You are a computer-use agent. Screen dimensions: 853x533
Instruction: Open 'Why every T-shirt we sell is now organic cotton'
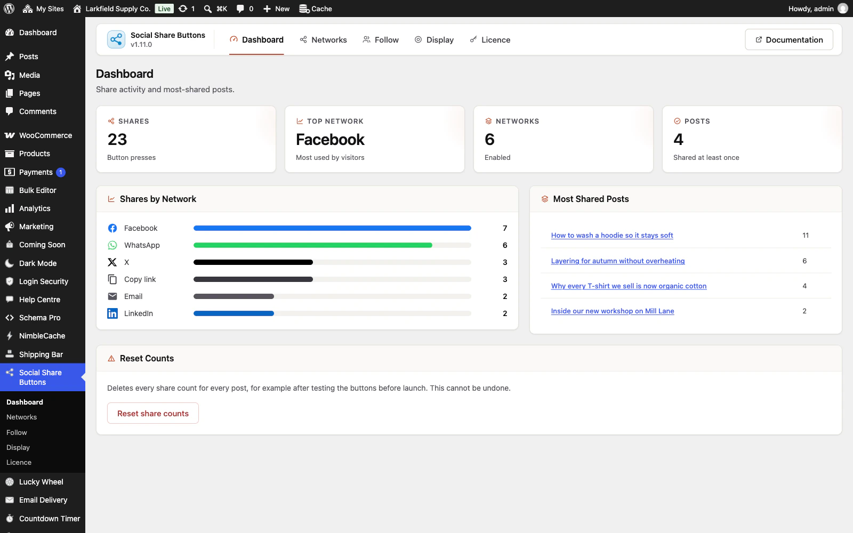629,286
